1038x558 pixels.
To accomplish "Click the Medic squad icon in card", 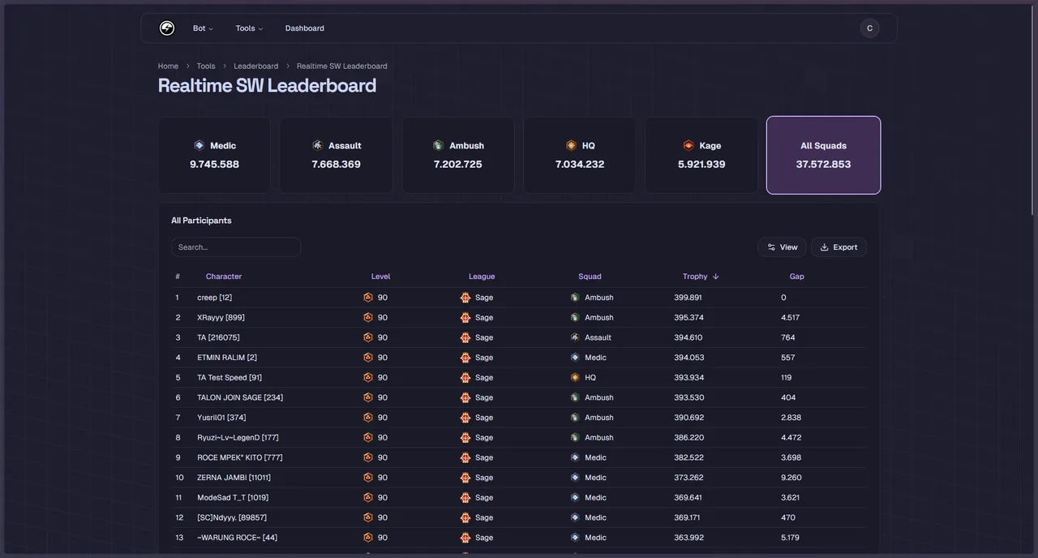I will [x=199, y=145].
